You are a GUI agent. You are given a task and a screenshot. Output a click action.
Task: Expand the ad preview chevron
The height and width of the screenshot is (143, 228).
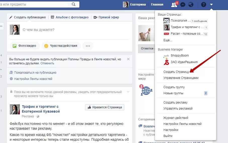[128, 92]
